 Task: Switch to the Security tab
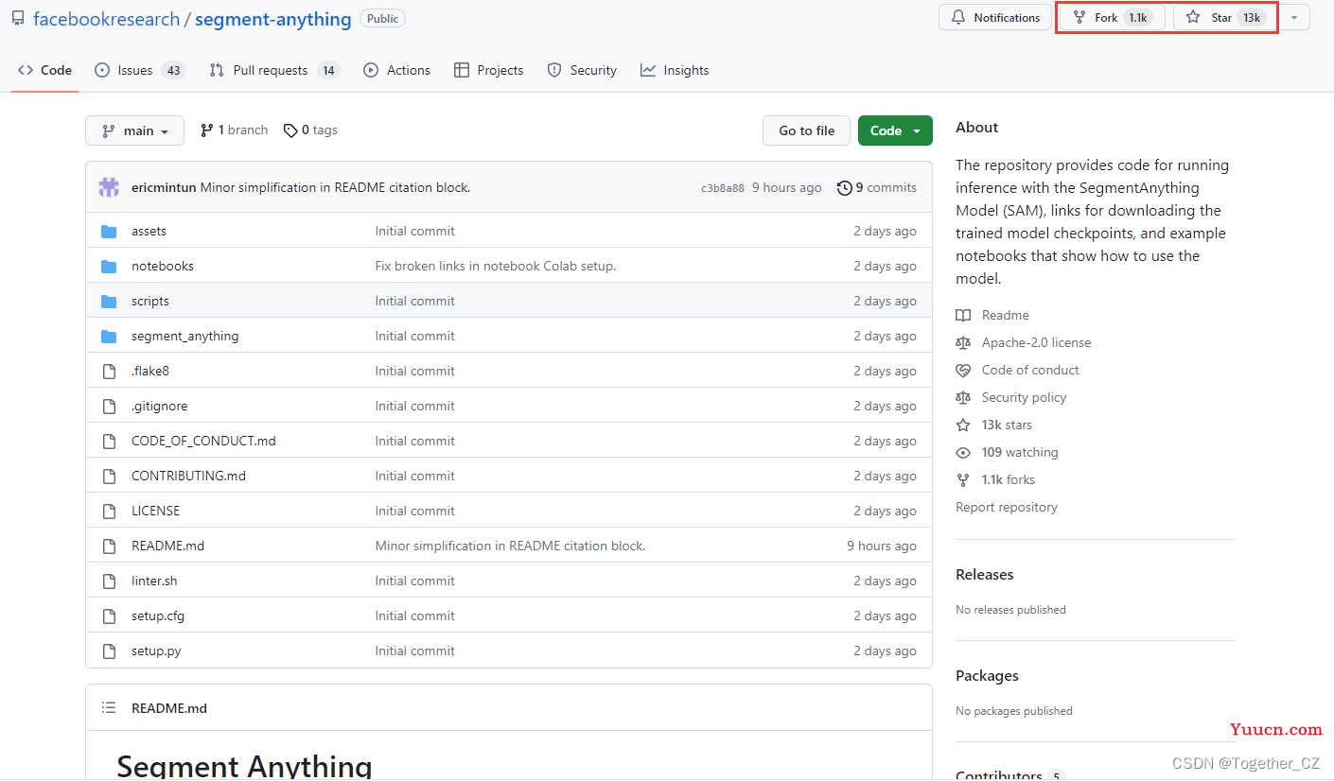tap(582, 70)
